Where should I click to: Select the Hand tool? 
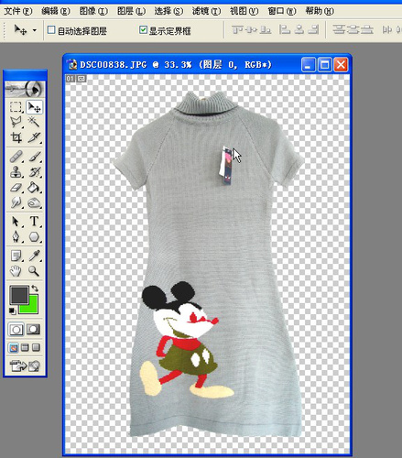point(16,271)
